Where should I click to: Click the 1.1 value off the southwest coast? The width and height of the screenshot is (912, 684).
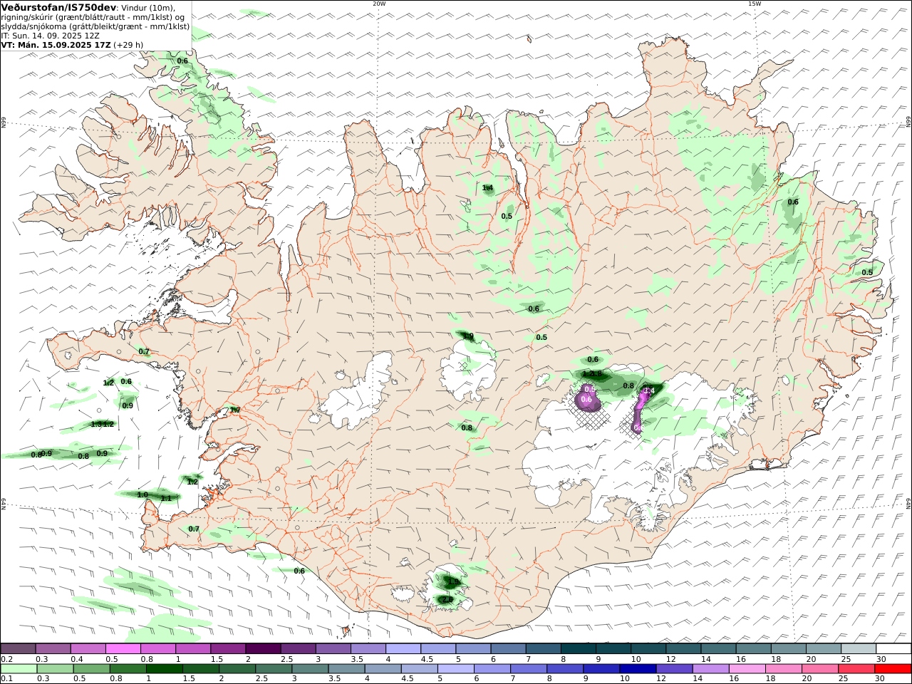tap(166, 498)
